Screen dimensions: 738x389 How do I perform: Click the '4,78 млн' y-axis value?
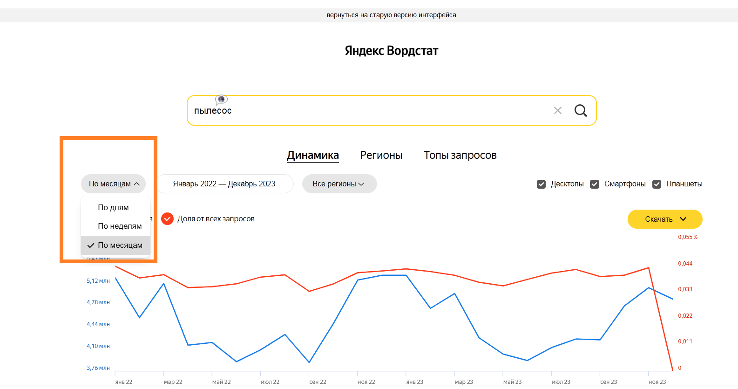[98, 302]
